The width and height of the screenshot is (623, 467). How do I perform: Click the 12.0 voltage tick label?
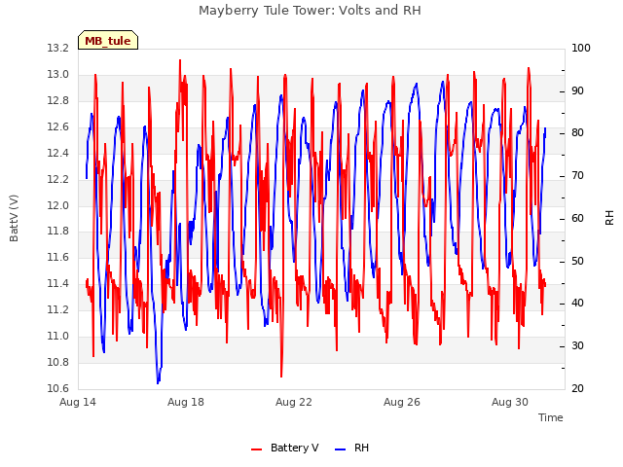click(58, 205)
